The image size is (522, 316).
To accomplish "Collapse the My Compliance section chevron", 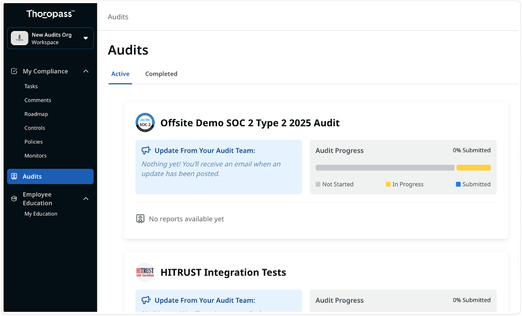I will click(x=86, y=71).
